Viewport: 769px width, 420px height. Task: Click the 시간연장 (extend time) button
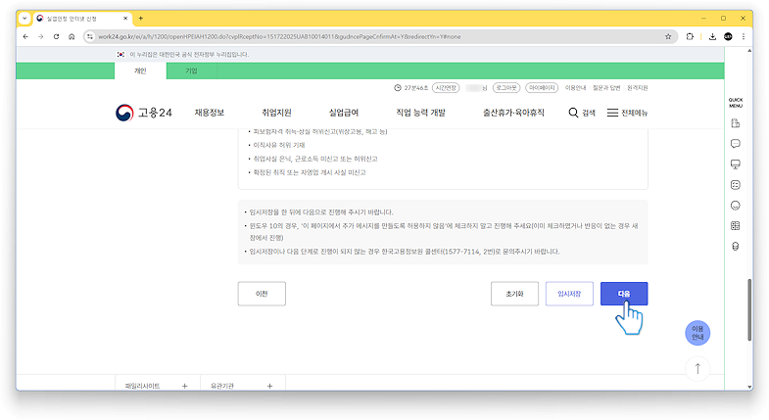pos(446,88)
